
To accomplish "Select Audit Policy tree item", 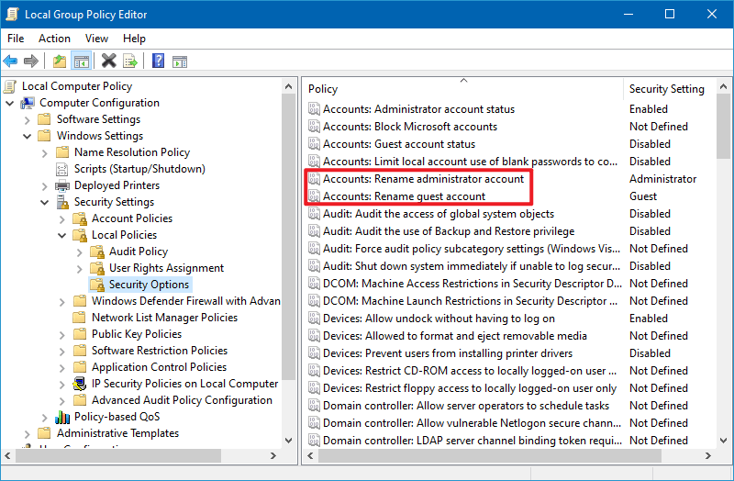I will click(138, 252).
